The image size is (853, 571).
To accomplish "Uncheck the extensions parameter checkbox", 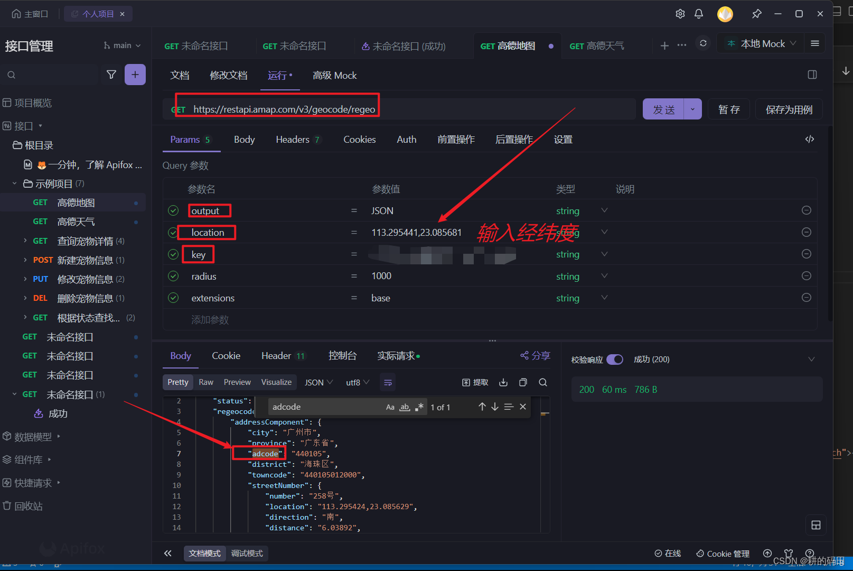I will (173, 298).
